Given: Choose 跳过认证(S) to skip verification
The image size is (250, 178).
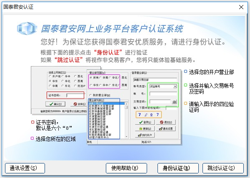Looking at the screenshot, I should pos(223,168).
